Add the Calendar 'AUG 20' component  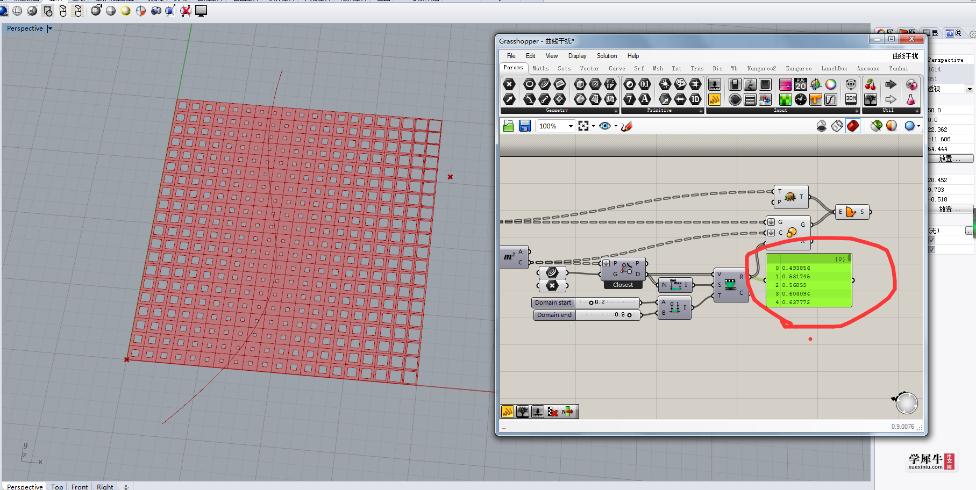[801, 84]
